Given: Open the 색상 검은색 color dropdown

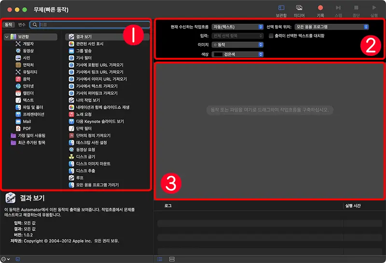Looking at the screenshot, I should pos(237,54).
